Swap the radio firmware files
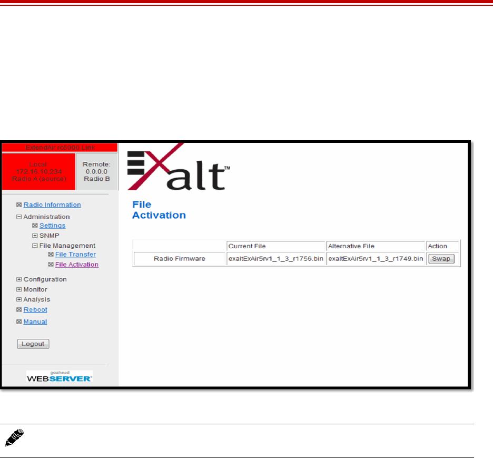 [441, 259]
